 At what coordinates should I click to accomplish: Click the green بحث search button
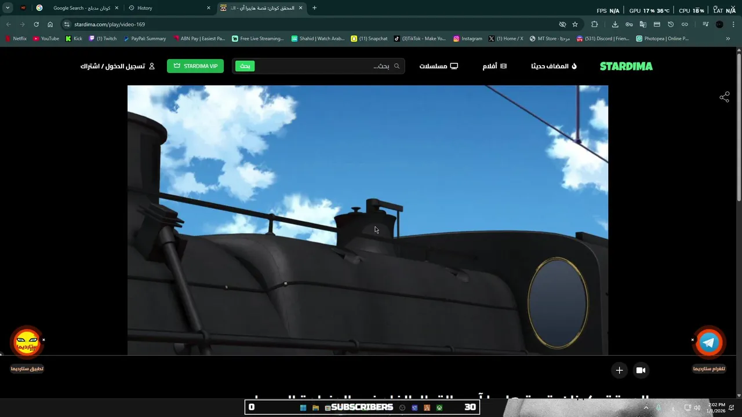click(245, 66)
